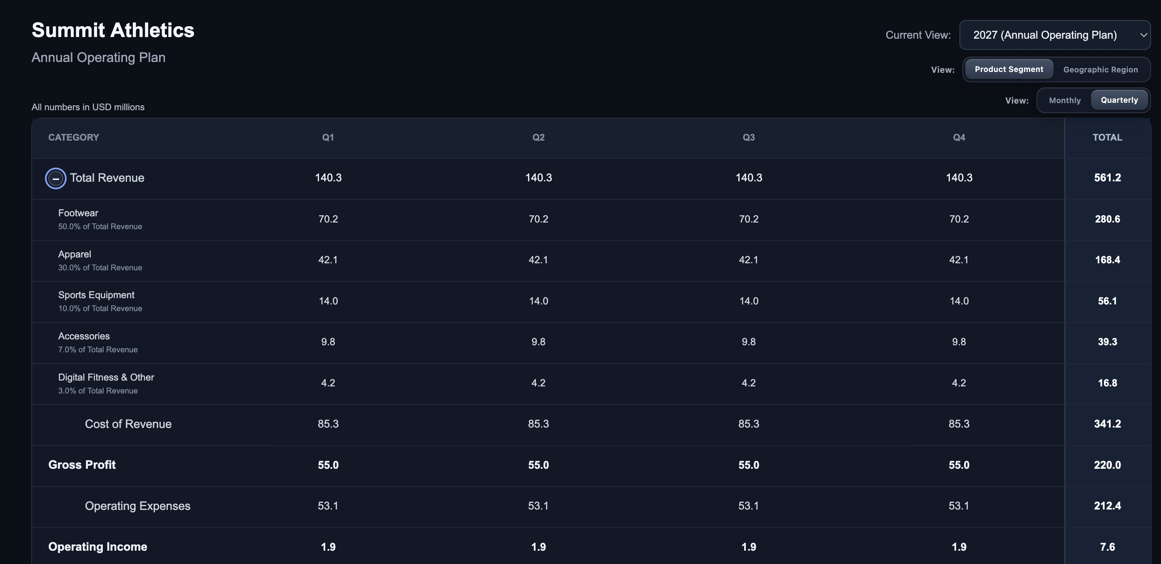
Task: Click the Q3 column header
Action: coord(749,138)
